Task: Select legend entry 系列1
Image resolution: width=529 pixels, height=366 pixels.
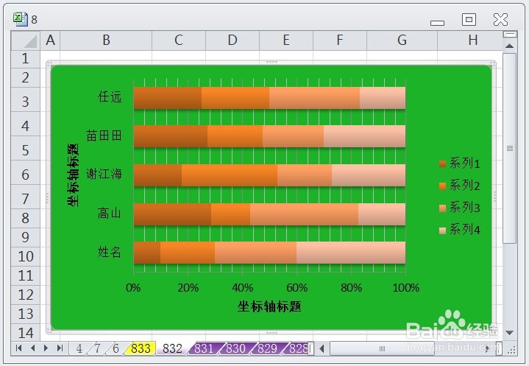Action: (x=460, y=163)
